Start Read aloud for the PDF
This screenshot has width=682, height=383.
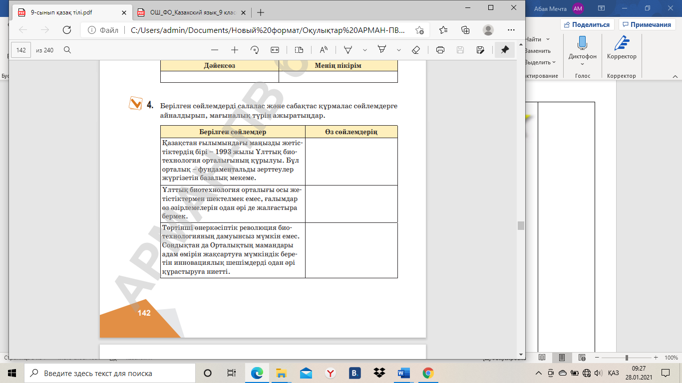pos(324,50)
